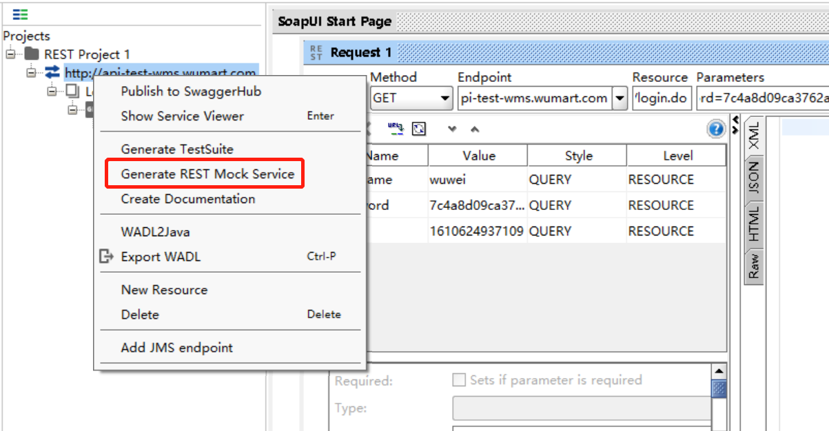Click the scrollbar up arrow in details panel
This screenshot has width=829, height=431.
[x=719, y=372]
